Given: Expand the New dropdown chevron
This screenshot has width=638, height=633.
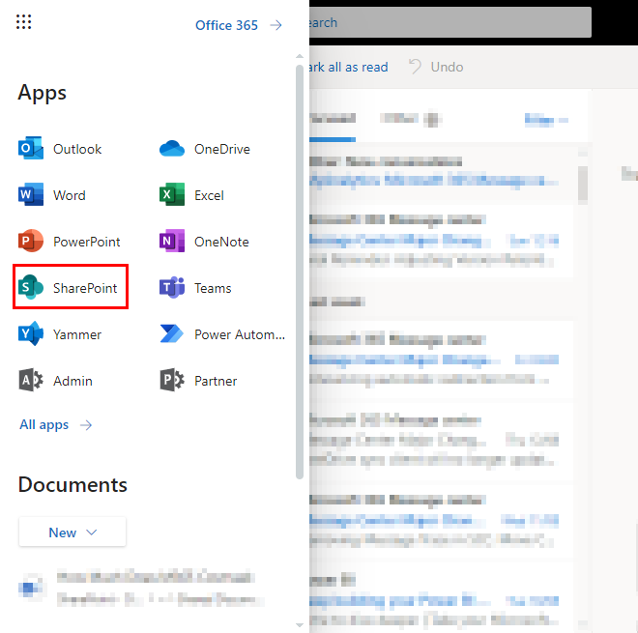Looking at the screenshot, I should click(92, 532).
